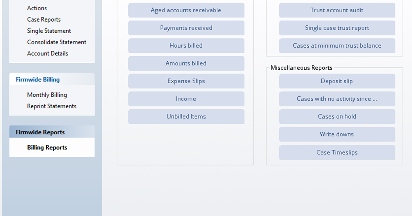Click the Payments received report button
Viewport: 412px width, 216px height.
(x=186, y=28)
